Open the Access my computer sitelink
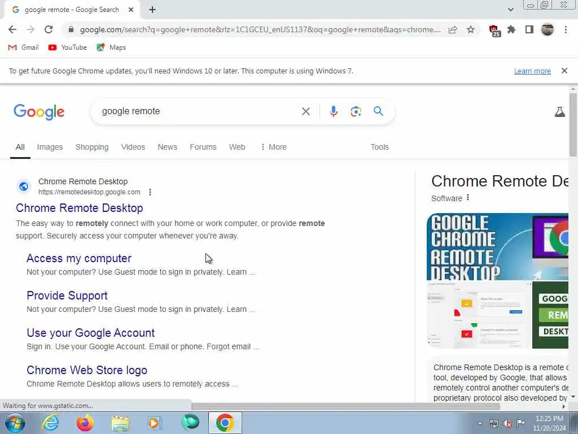The height and width of the screenshot is (434, 578). [x=79, y=258]
